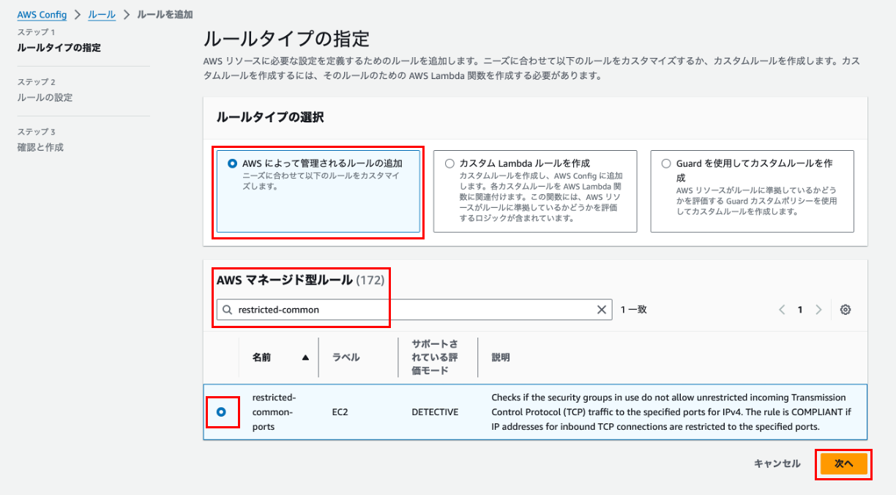Select step ルールタイプの指定 in sidebar
The image size is (896, 495).
click(x=59, y=48)
